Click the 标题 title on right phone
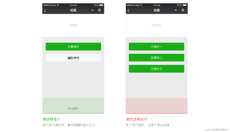This screenshot has width=230, height=132. point(156,11)
